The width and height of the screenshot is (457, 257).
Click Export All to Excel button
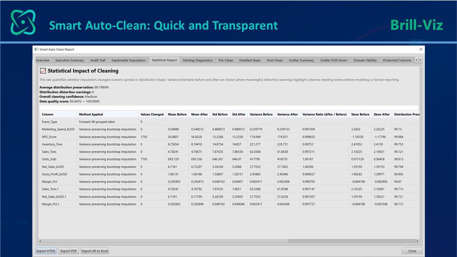(x=95, y=251)
